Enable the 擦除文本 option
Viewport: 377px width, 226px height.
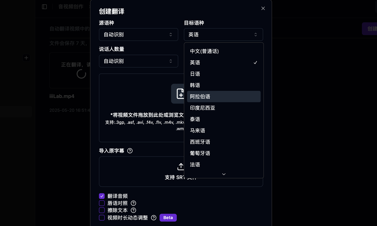click(x=102, y=210)
